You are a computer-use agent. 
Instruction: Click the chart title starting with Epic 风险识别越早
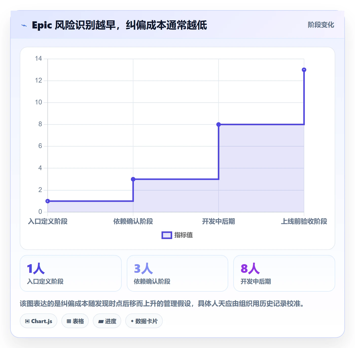[x=119, y=25]
